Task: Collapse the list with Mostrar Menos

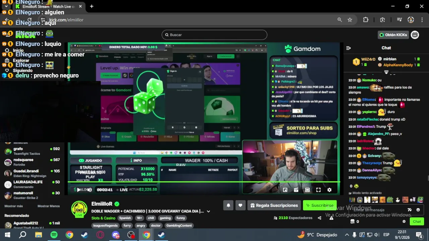Action: pyautogui.click(x=49, y=206)
